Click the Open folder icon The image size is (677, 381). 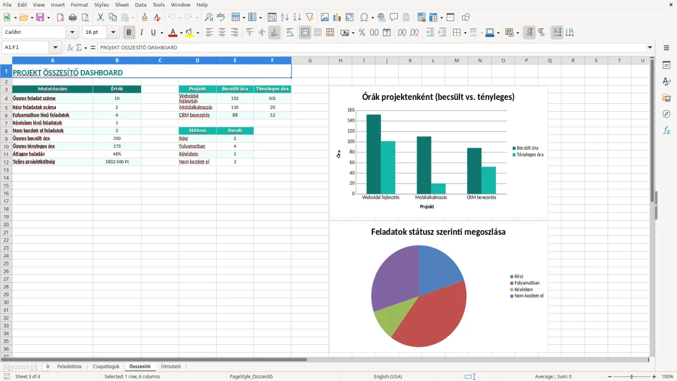[x=23, y=17]
